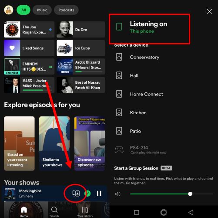Tap the speaker icon for Home Connect
This screenshot has width=218, height=218.
(x=119, y=94)
